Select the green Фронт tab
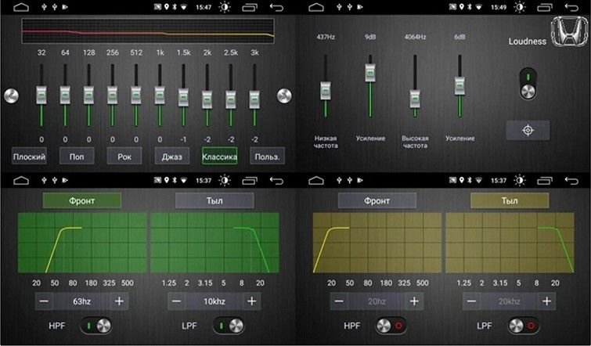The width and height of the screenshot is (591, 346). pyautogui.click(x=82, y=200)
